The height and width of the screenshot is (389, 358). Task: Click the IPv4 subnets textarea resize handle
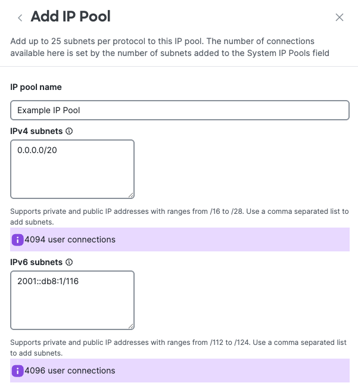point(130,194)
